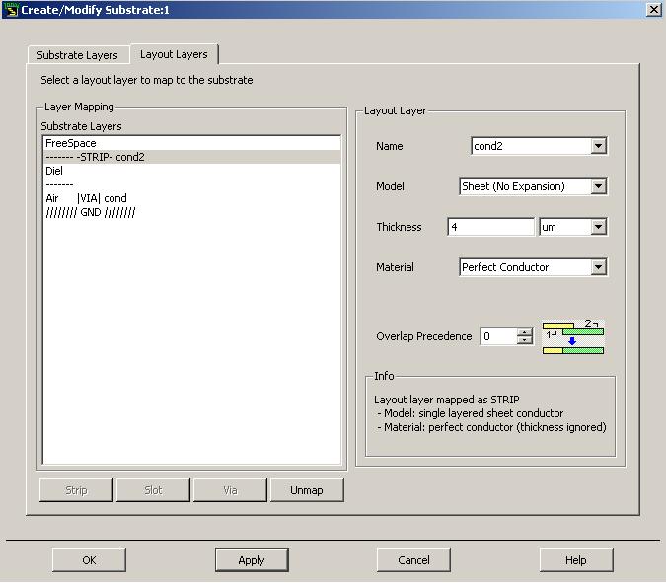This screenshot has width=666, height=583.
Task: Click 'Model: single layered sheet conductor' info line
Action: 471,413
